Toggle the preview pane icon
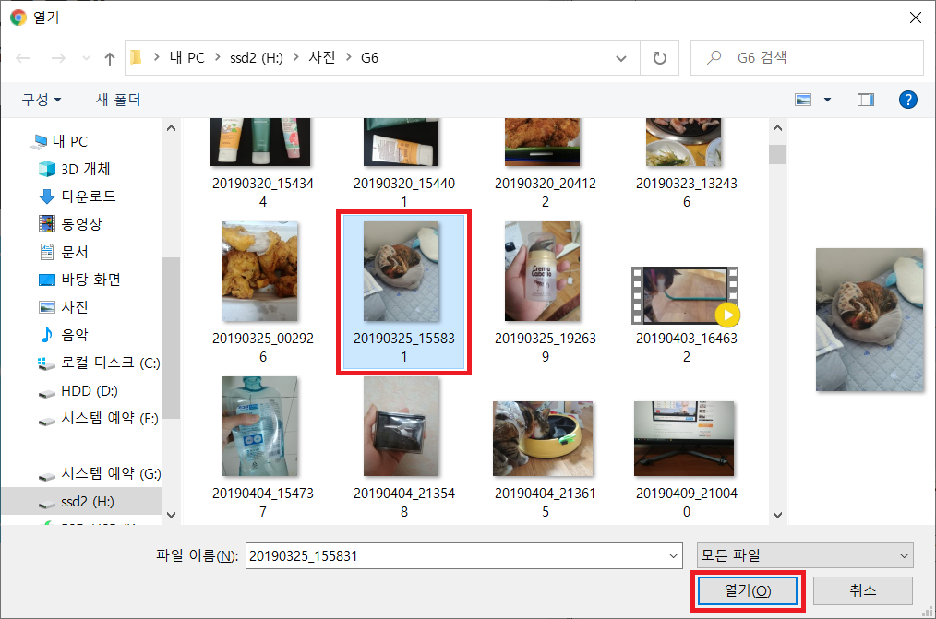The width and height of the screenshot is (936, 619). pos(865,100)
